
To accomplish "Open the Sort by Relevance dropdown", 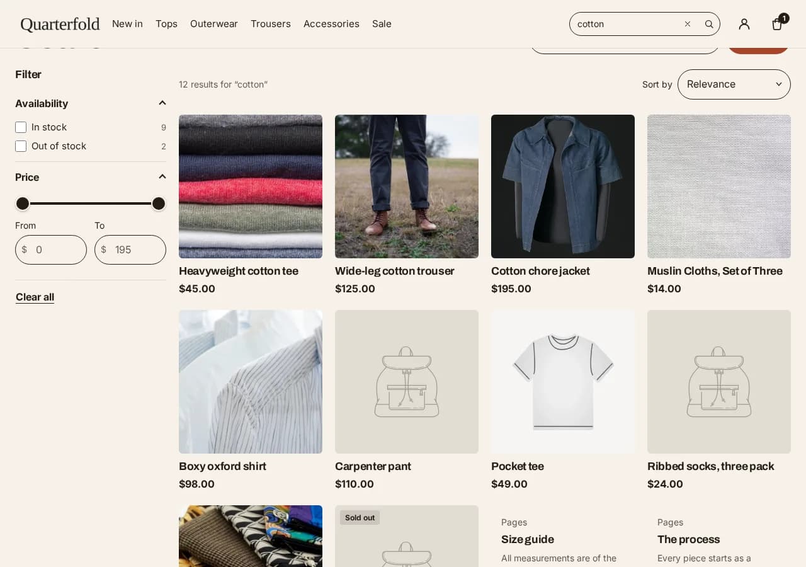I will pos(734,84).
